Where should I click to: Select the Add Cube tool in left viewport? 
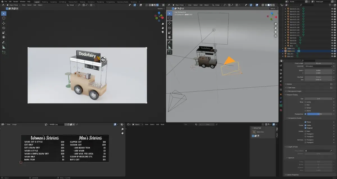click(x=4, y=52)
